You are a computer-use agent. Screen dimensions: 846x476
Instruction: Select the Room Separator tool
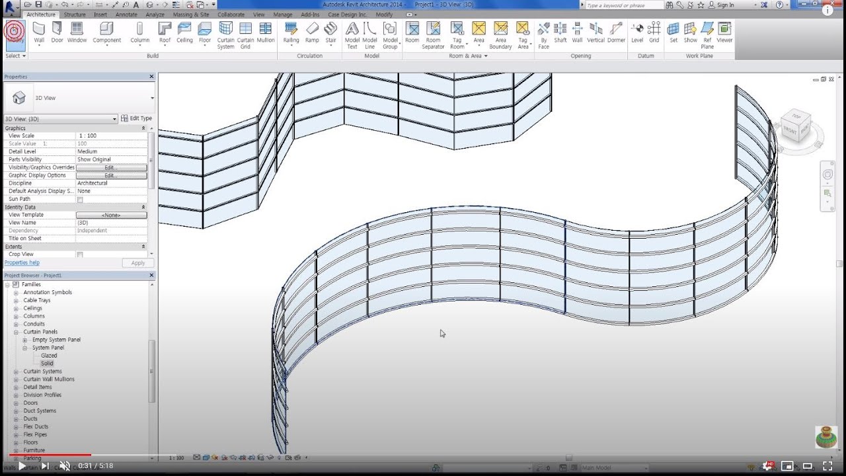(x=433, y=36)
